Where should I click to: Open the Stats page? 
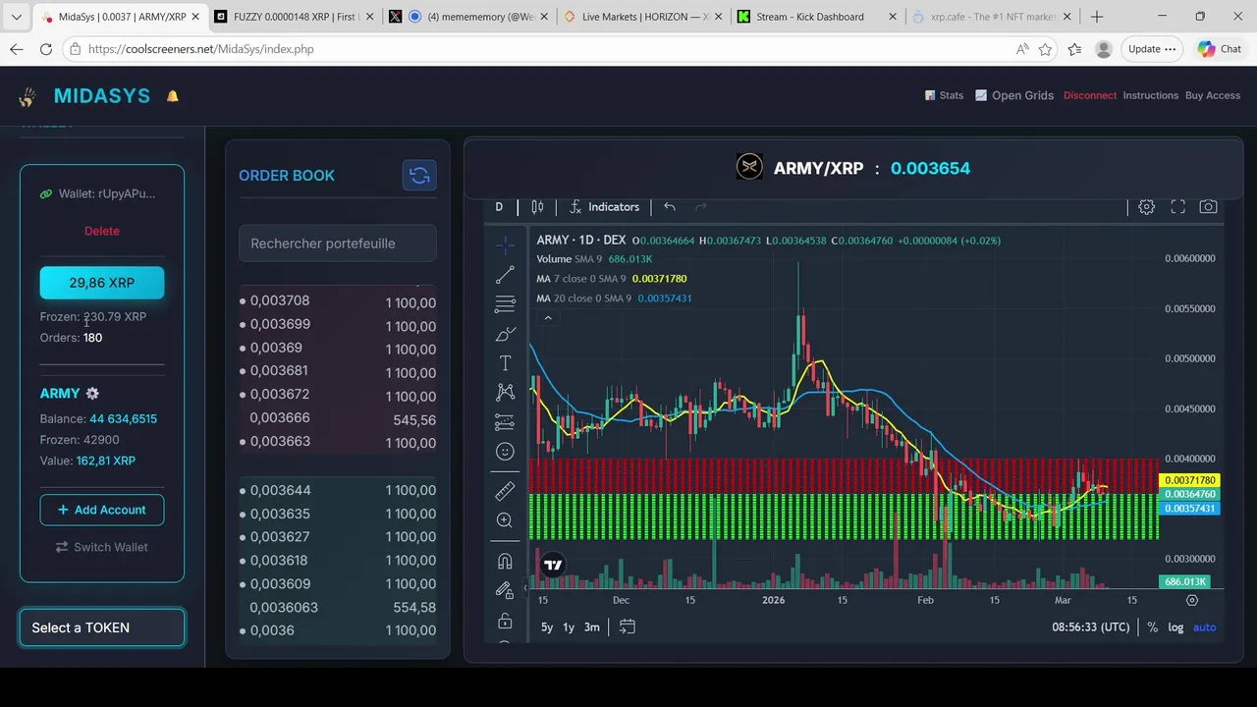point(944,95)
